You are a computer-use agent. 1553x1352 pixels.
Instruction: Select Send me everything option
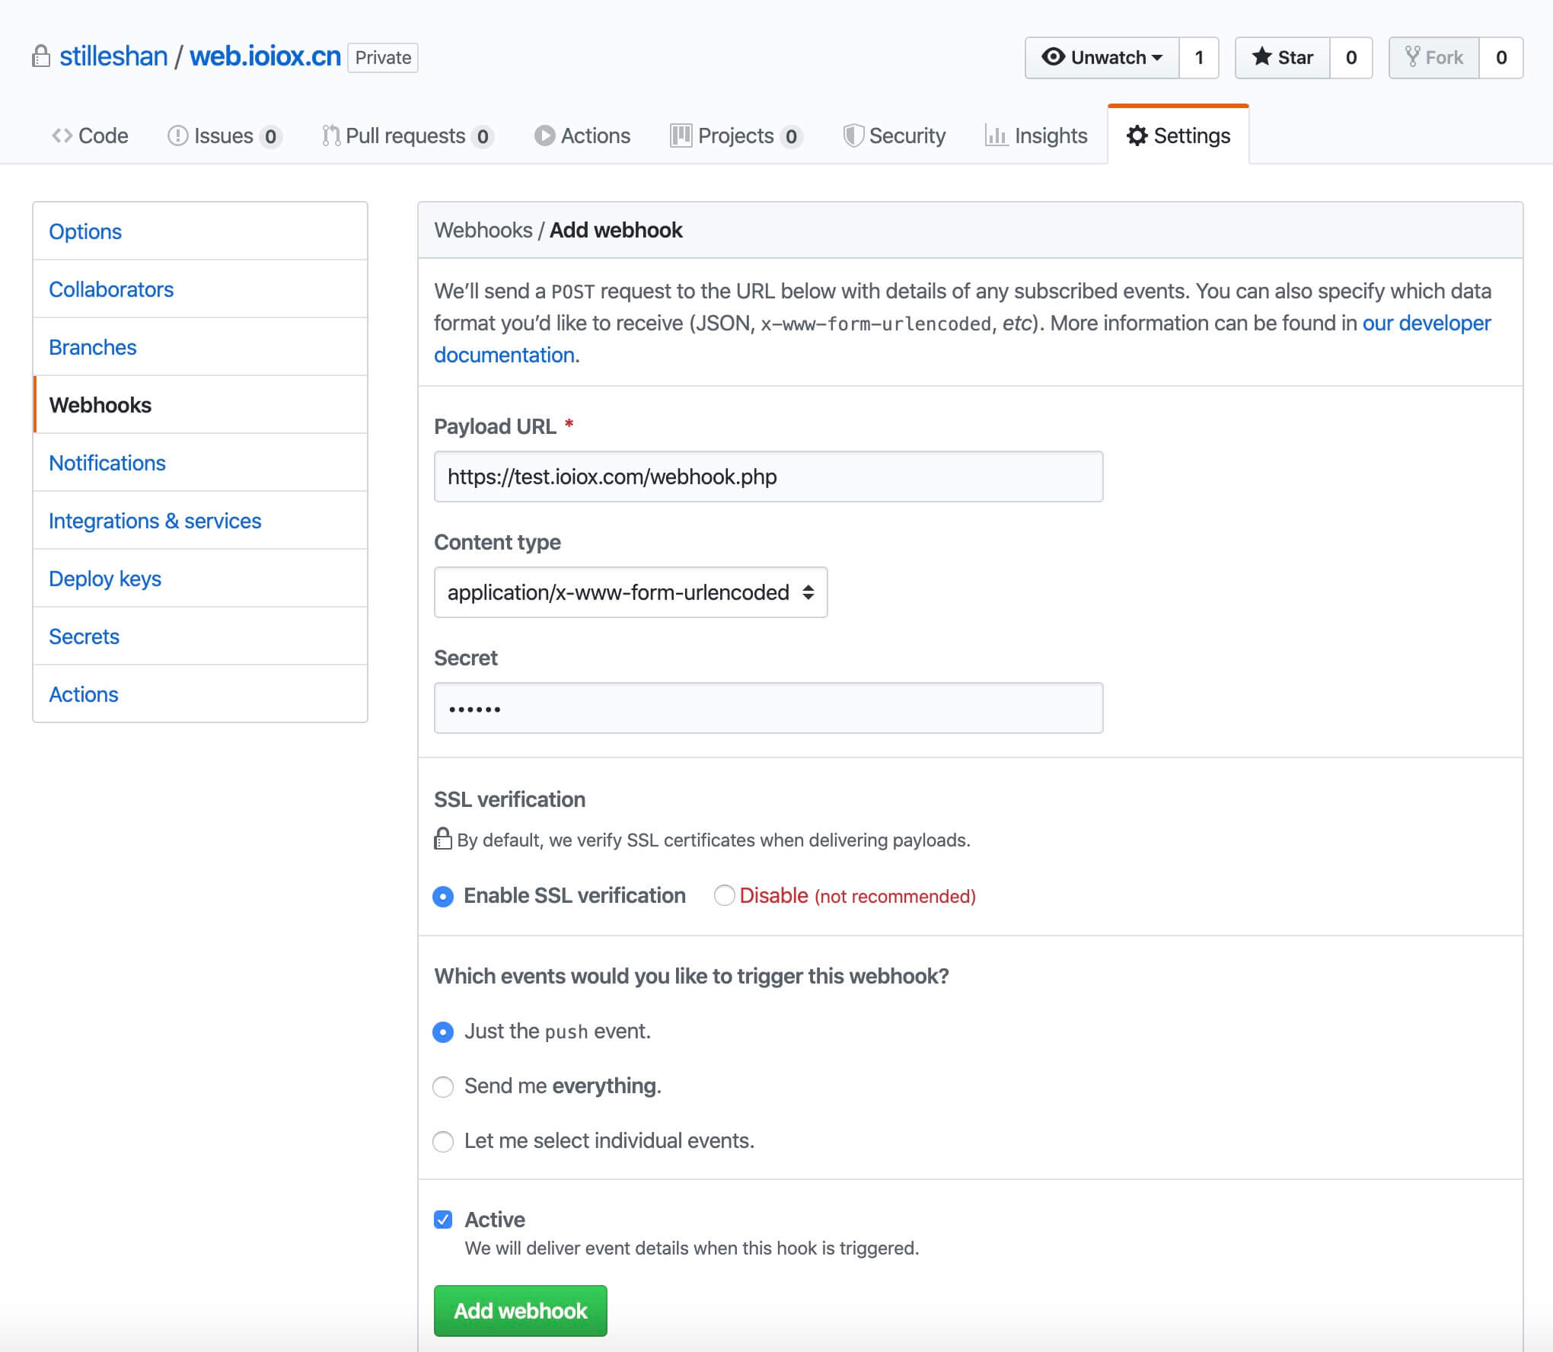[443, 1086]
